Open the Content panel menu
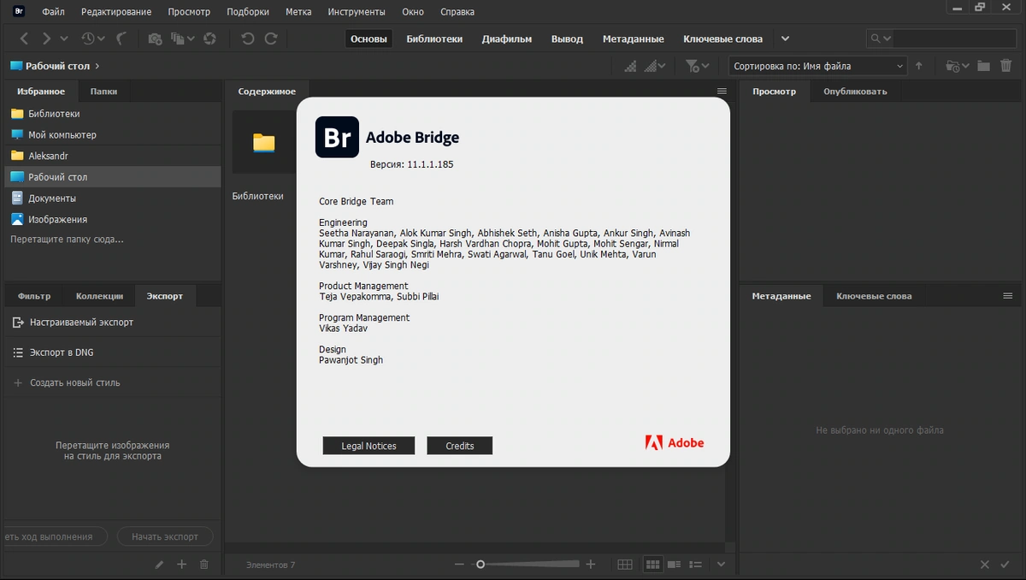Screen dimensions: 1026x580 [722, 92]
